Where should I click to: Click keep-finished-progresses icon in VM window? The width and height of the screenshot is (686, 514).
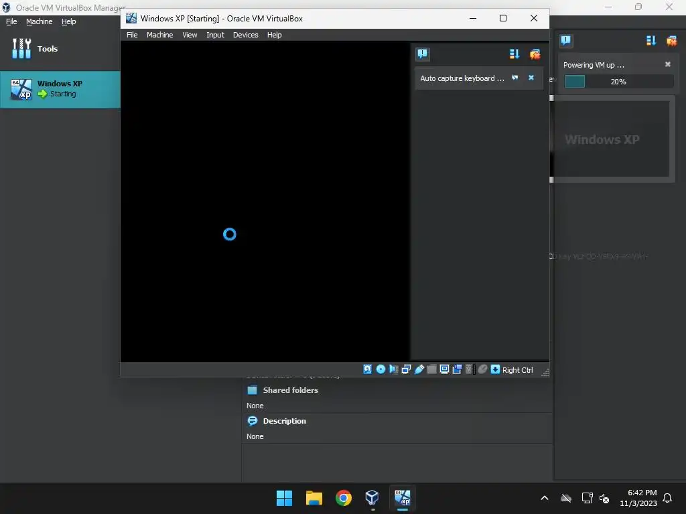[x=514, y=54]
